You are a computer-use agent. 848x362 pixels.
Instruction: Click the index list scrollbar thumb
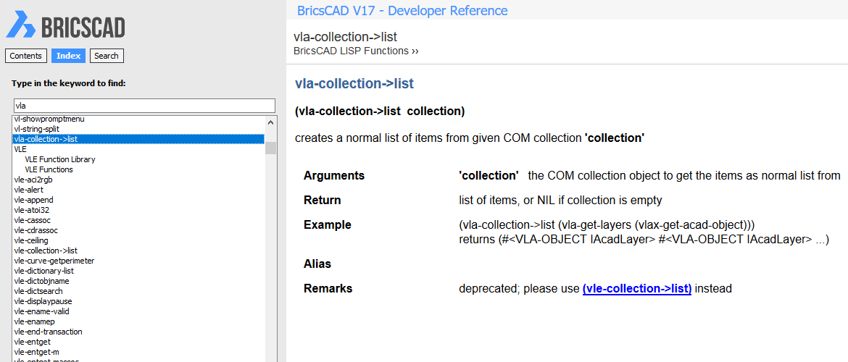(270, 148)
